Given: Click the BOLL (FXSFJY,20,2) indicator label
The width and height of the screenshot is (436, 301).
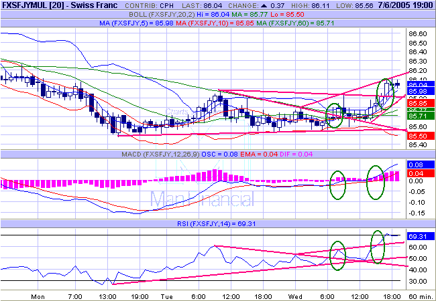Looking at the screenshot, I should click(162, 15).
